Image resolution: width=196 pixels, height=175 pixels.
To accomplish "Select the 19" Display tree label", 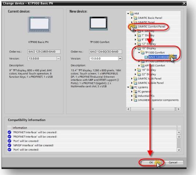I will tap(149, 70).
